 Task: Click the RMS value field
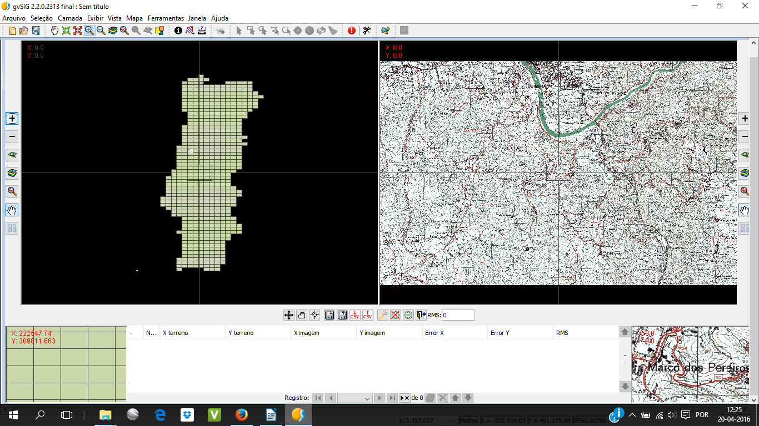pos(458,315)
